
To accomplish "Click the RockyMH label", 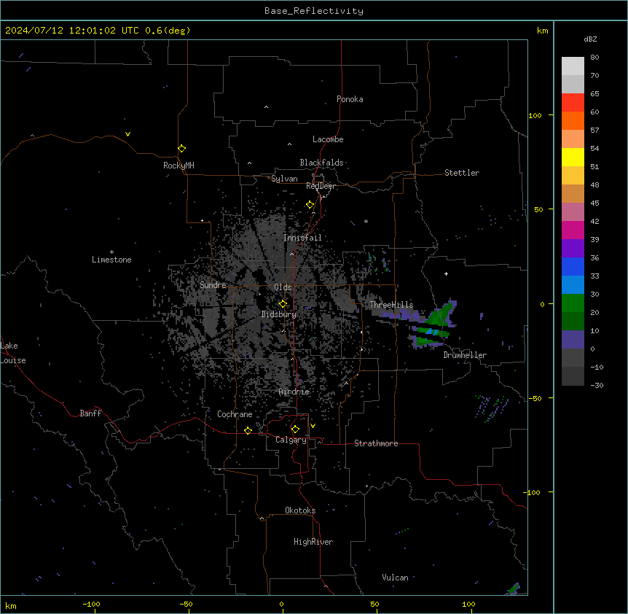I will click(x=178, y=166).
